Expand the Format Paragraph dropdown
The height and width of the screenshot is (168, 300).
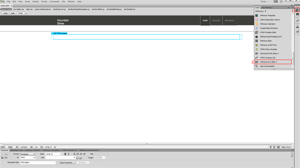click(28, 154)
